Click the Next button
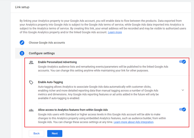 tap(55, 133)
